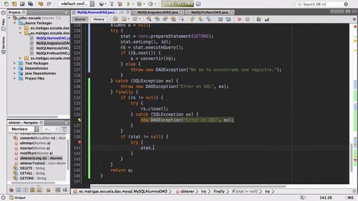Click the Comment icon in editor toolbar

tap(258, 19)
